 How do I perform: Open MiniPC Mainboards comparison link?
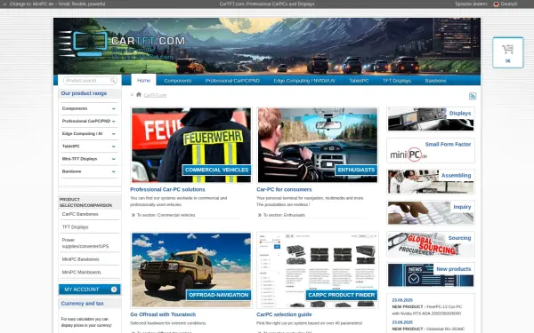click(81, 273)
